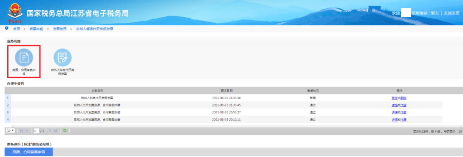Screen dimensions: 463x157
Task: Click the row number 3 cell
Action: point(8,112)
